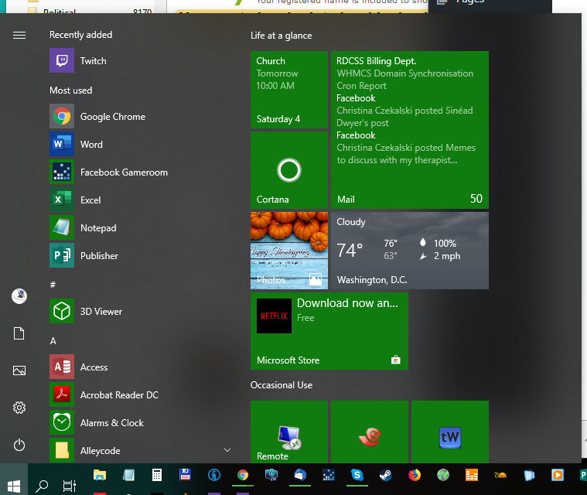Open Facebook Gameroom on taskbar
Screen dimensions: 587x495
(x=329, y=475)
